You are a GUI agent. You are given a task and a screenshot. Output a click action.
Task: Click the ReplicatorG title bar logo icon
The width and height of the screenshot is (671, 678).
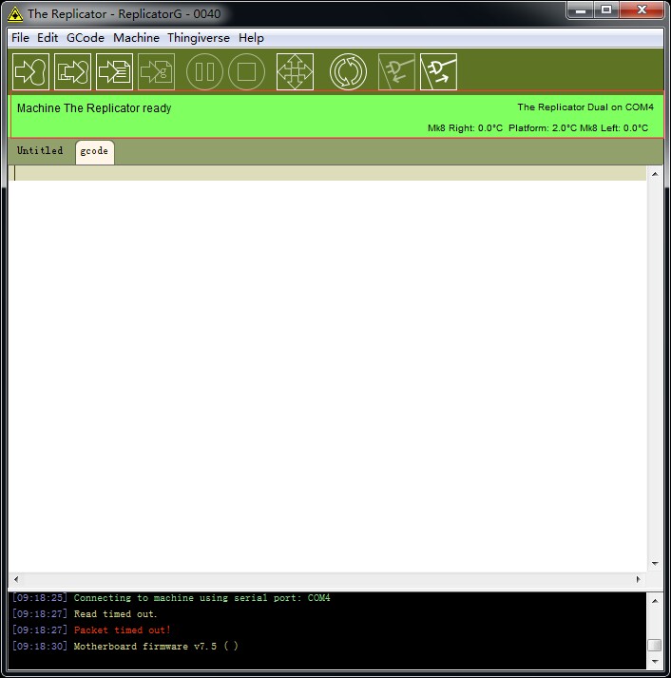(x=15, y=14)
